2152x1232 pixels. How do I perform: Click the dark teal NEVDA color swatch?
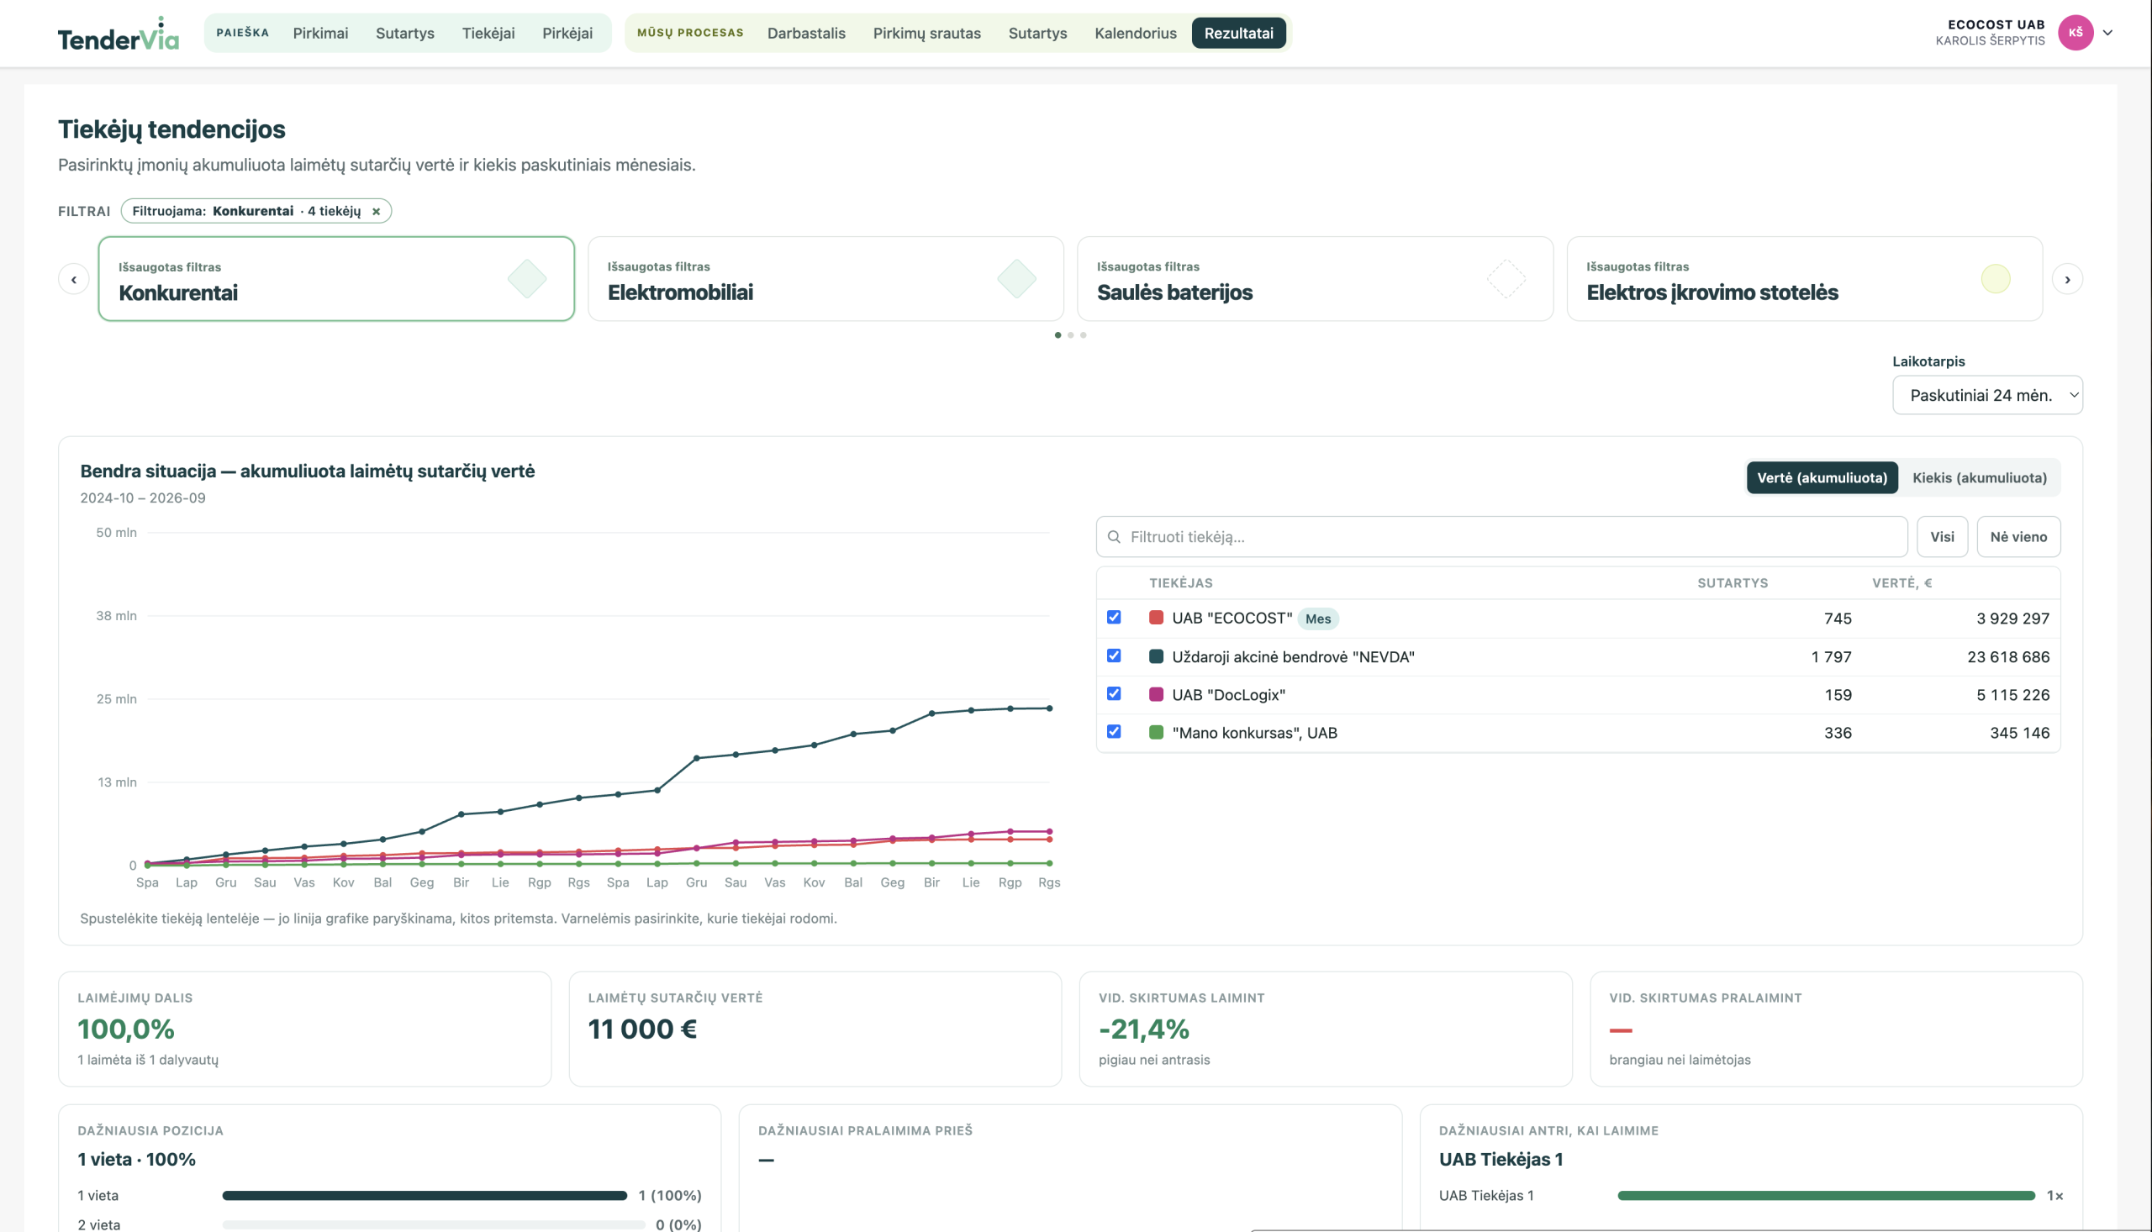1156,656
